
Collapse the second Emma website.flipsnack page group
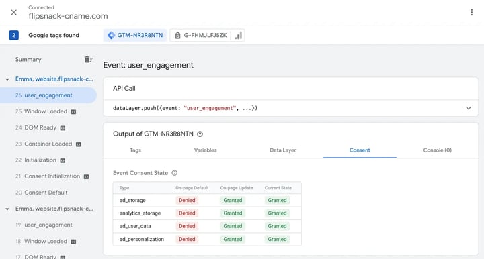pos(7,209)
